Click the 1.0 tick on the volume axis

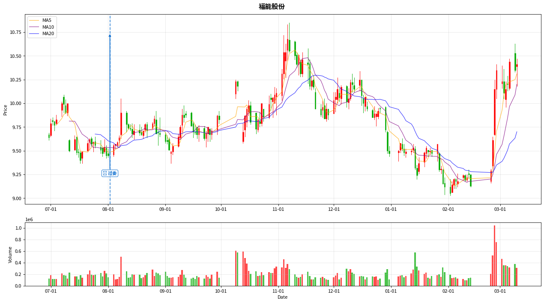coord(19,228)
